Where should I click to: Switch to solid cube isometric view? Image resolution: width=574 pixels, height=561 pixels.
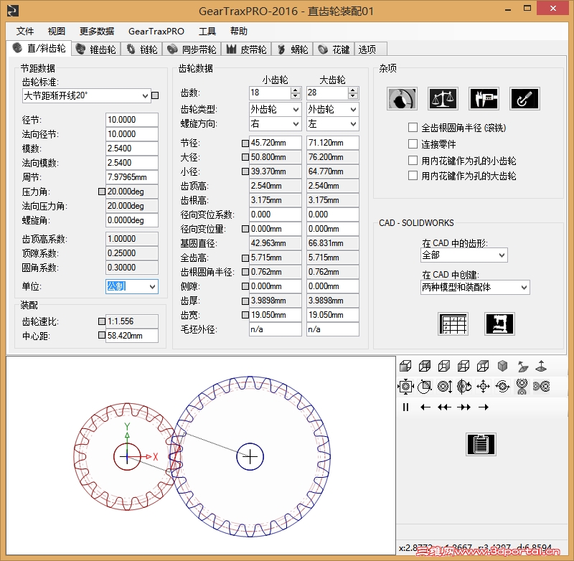tap(503, 366)
